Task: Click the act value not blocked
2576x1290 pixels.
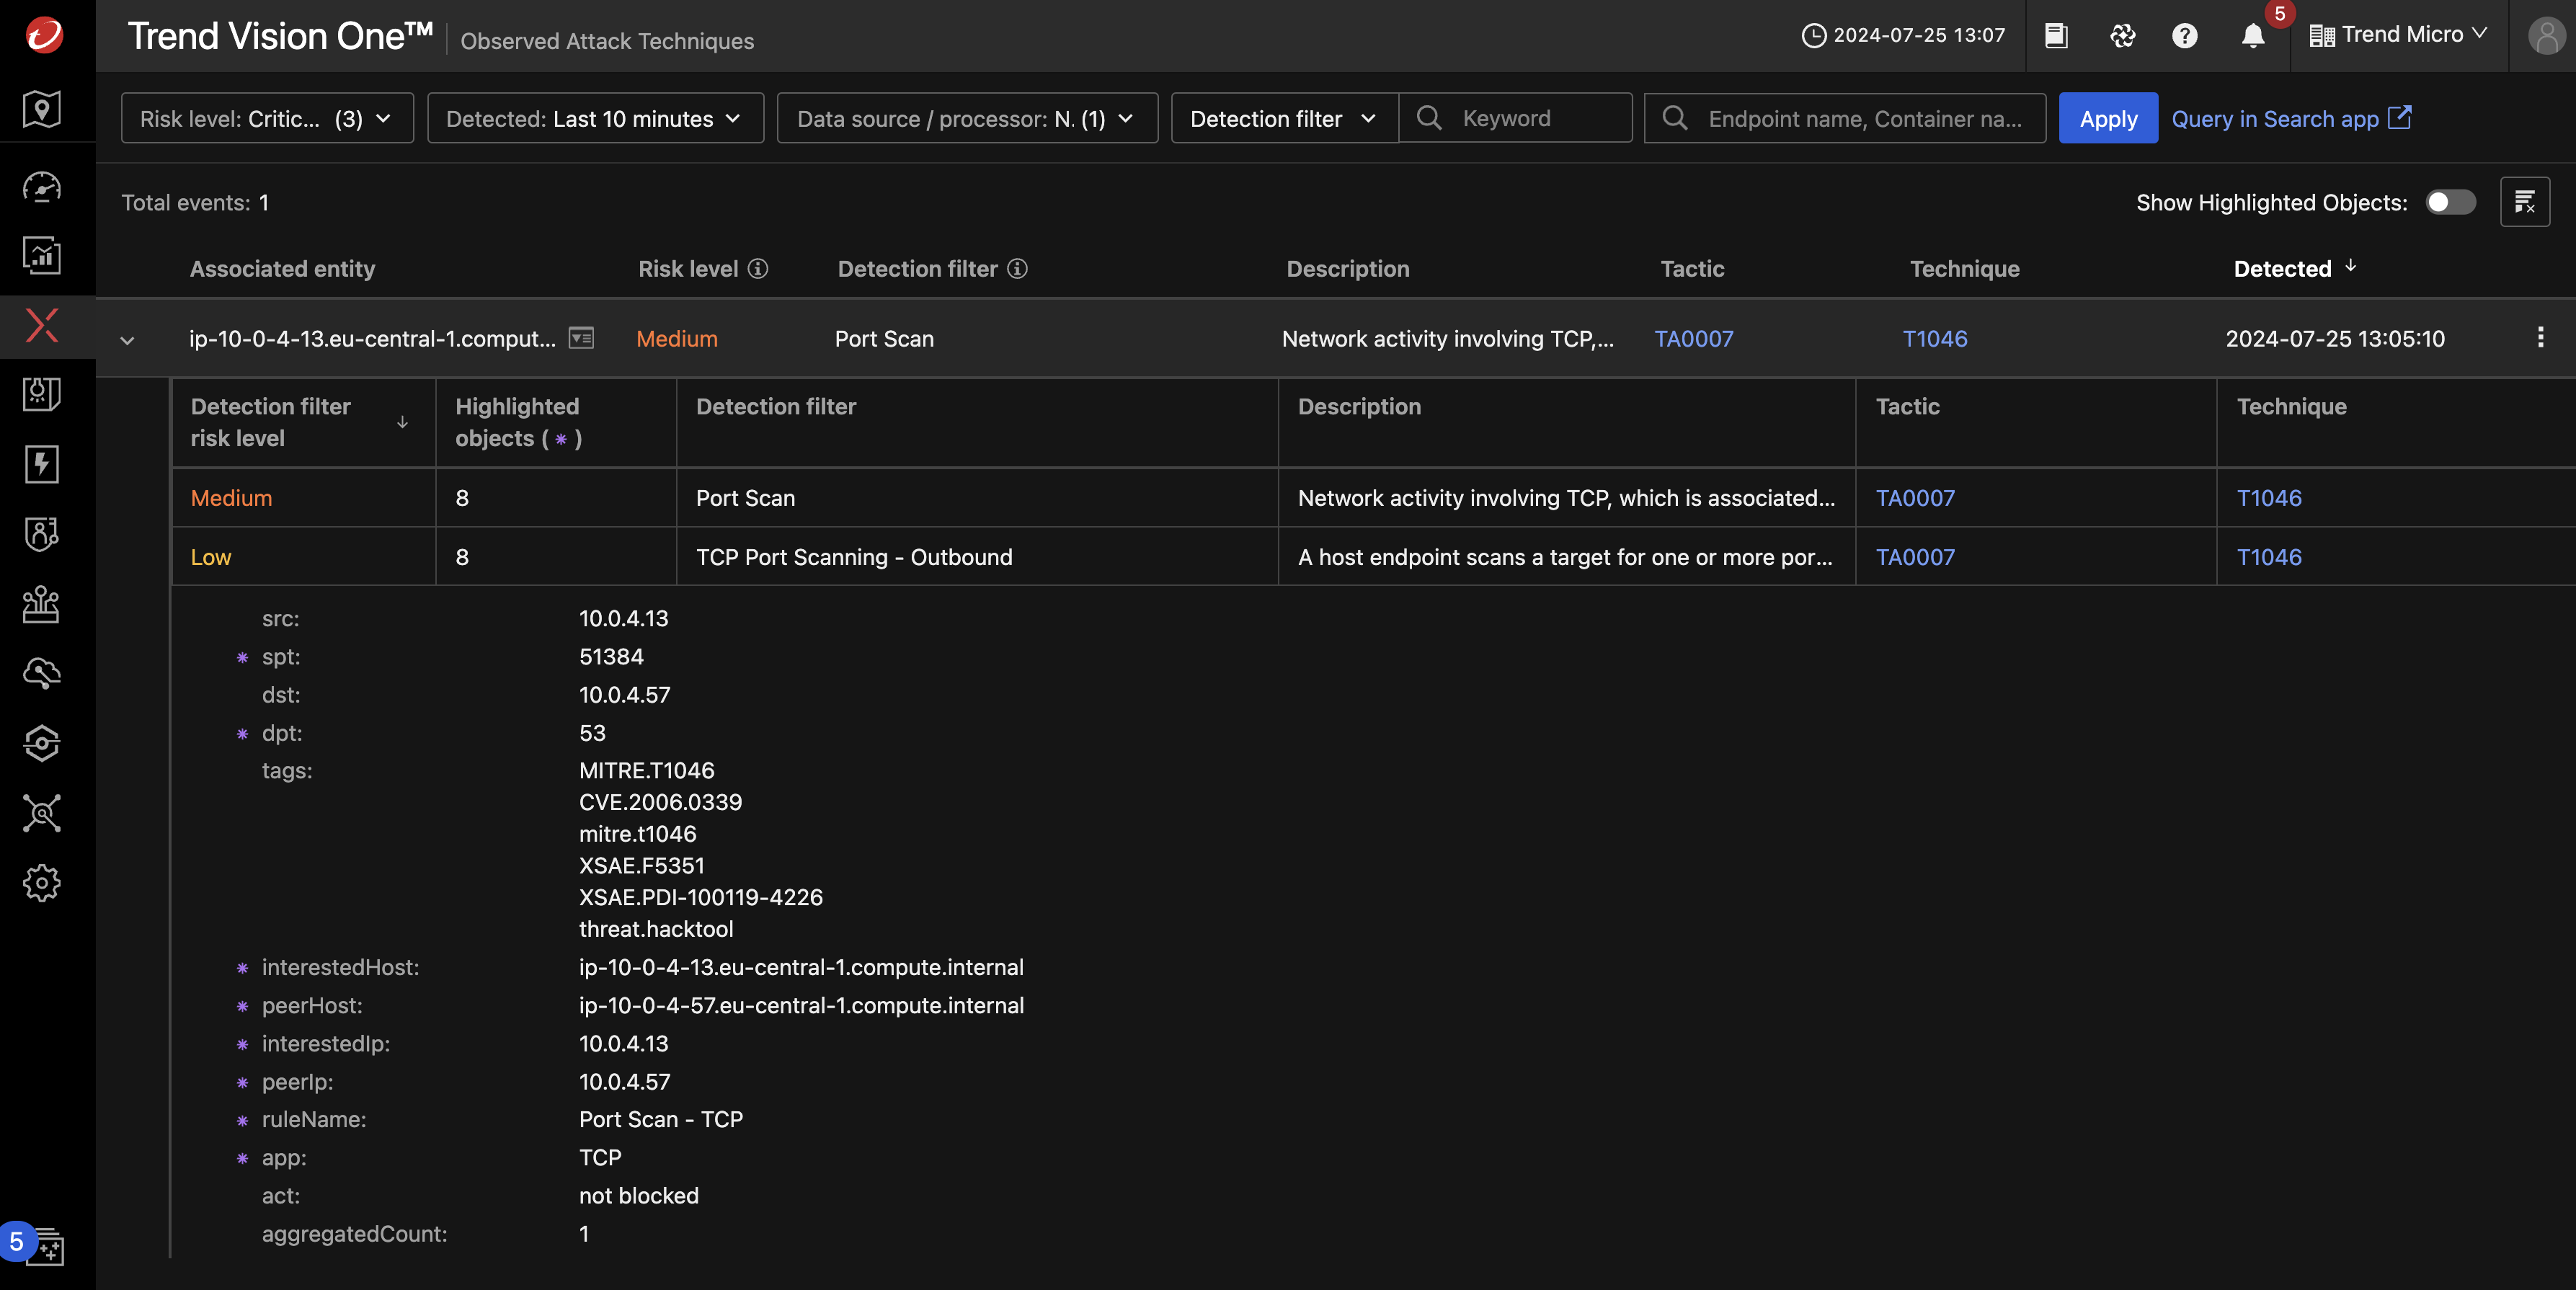Action: point(638,1195)
